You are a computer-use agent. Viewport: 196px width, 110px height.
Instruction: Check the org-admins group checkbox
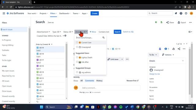[x=77, y=72]
